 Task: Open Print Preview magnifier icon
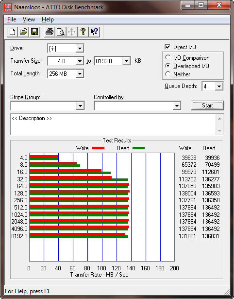pyautogui.click(x=61, y=32)
